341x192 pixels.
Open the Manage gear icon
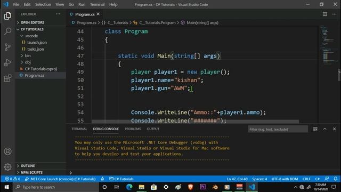point(7,167)
